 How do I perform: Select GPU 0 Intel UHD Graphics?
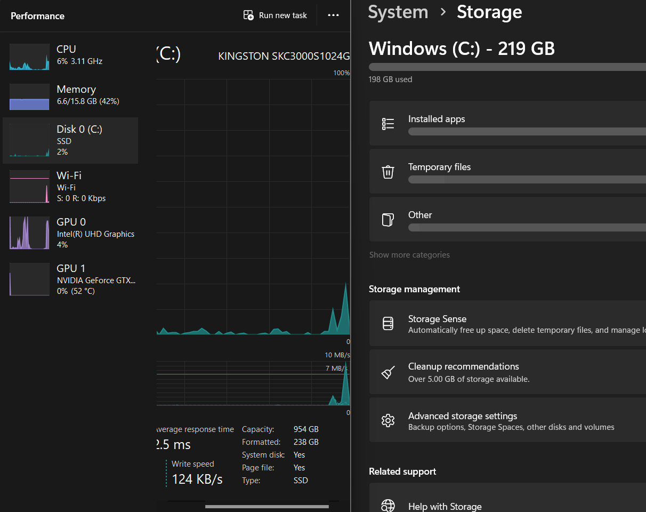(x=70, y=233)
